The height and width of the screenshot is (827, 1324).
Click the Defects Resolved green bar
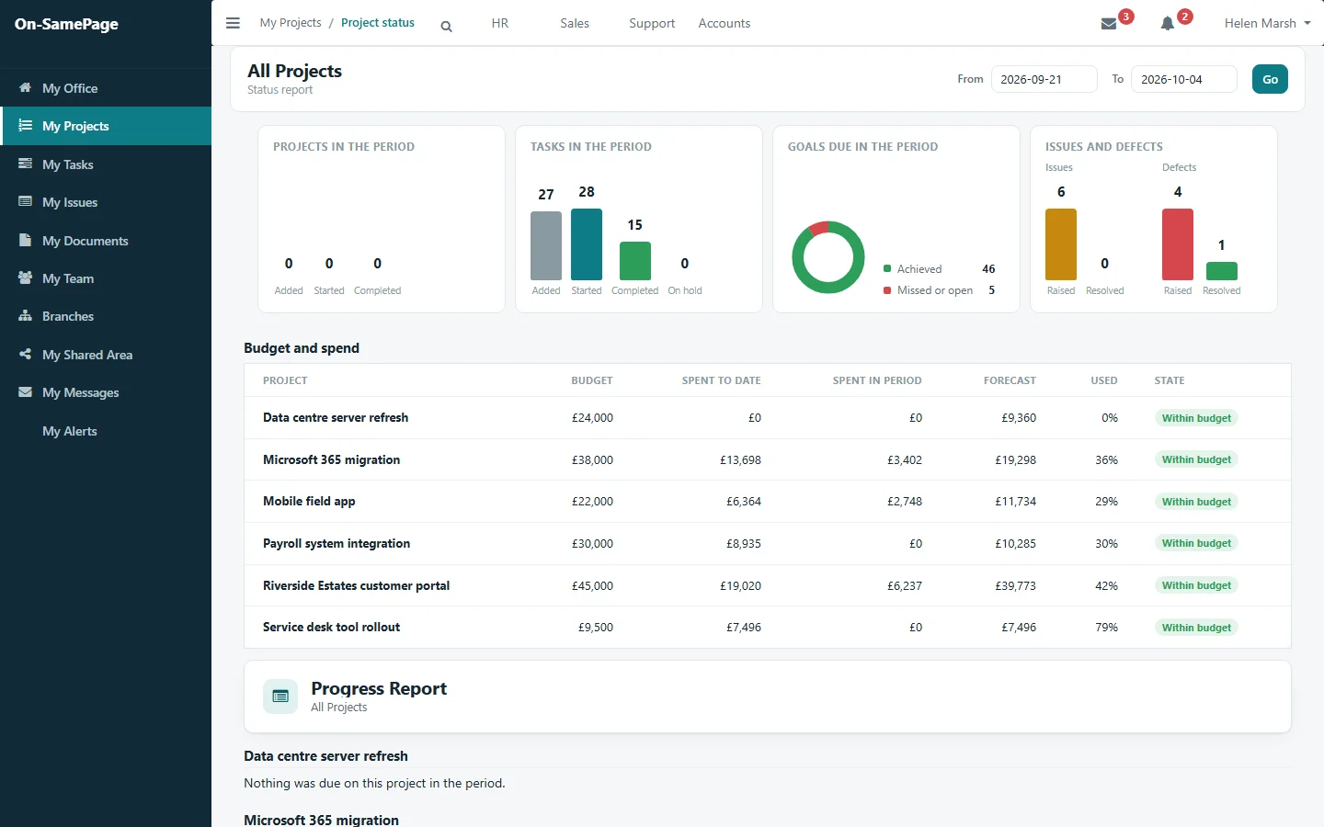click(1222, 271)
